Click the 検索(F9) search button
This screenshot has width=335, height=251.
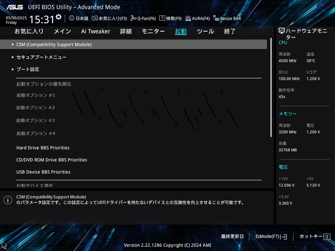coord(170,18)
